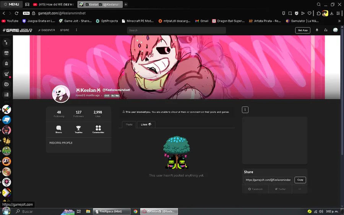Open the DISCOVER menu item

(47, 30)
